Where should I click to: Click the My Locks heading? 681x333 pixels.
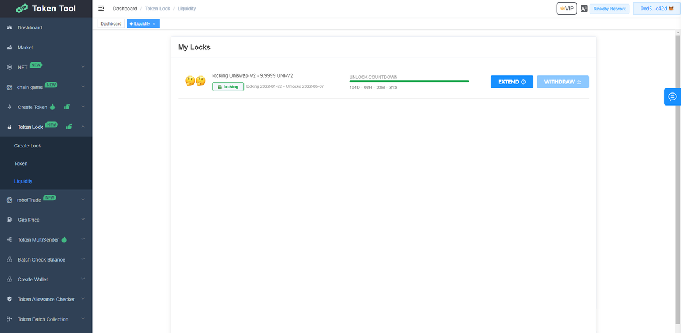point(194,47)
